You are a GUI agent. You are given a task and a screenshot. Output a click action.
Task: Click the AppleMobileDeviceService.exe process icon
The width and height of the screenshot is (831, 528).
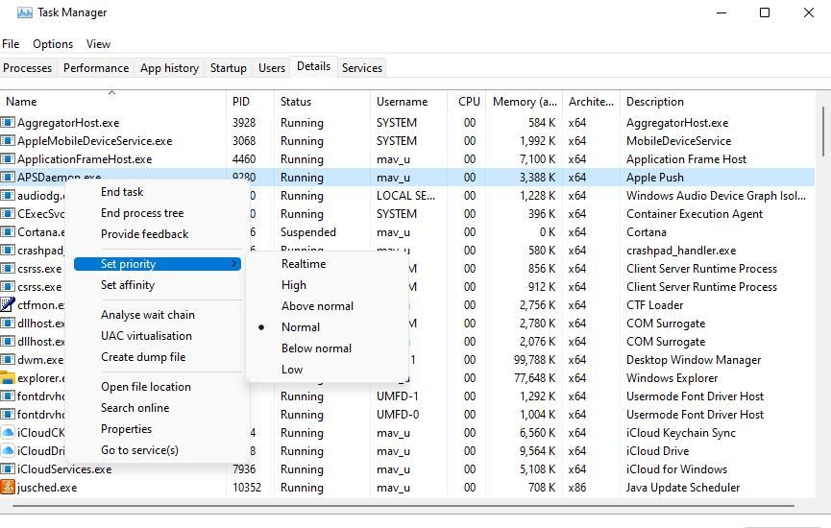click(x=8, y=141)
